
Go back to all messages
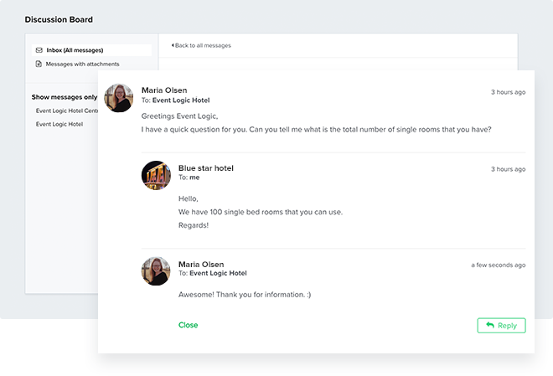(x=201, y=45)
